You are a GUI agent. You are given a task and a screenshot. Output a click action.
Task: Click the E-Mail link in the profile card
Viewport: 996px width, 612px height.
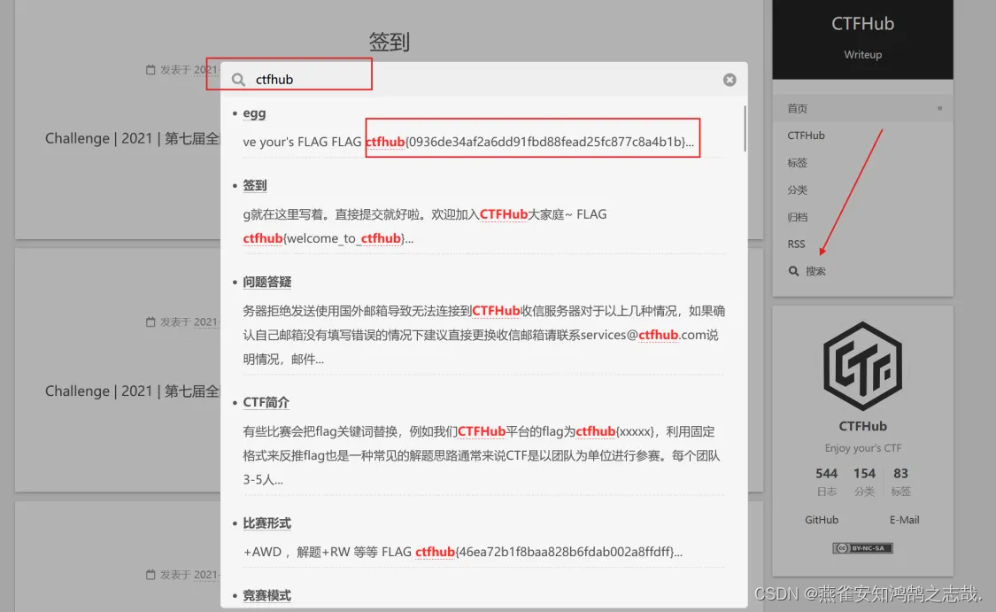pyautogui.click(x=904, y=520)
